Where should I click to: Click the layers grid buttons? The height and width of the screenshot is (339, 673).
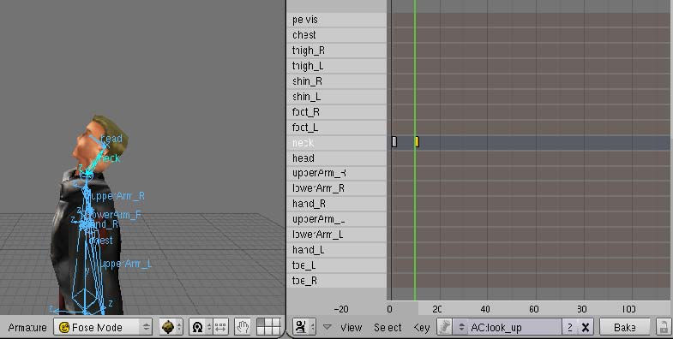tap(268, 327)
